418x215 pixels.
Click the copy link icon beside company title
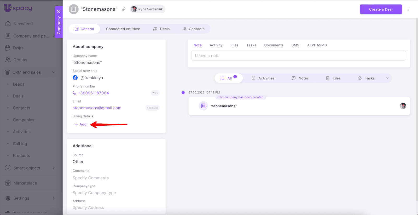point(124,9)
